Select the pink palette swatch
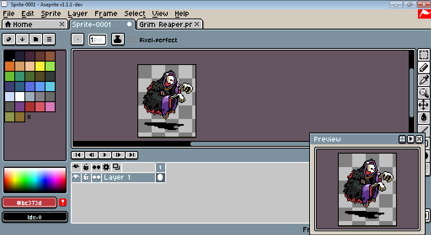The height and width of the screenshot is (235, 431). tap(50, 107)
